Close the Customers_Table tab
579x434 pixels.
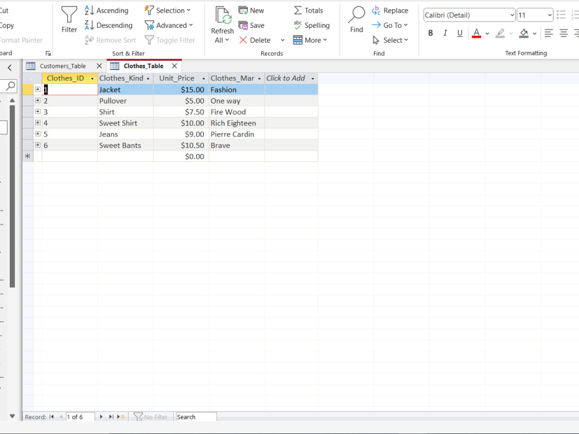[99, 66]
